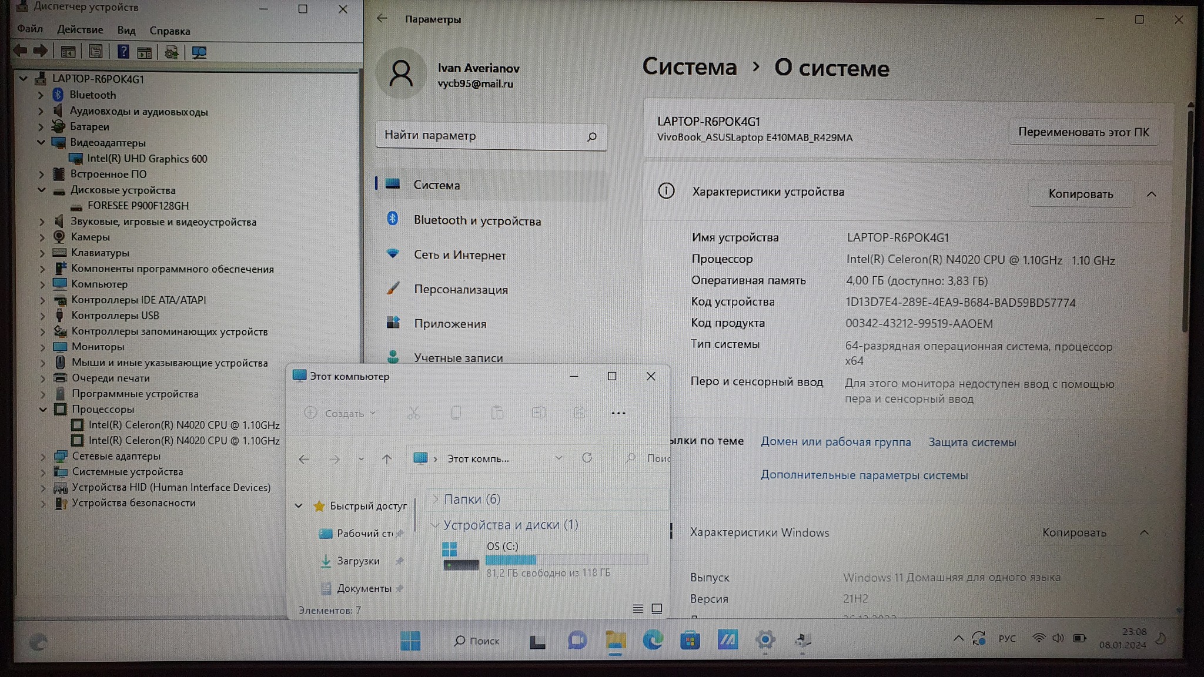The height and width of the screenshot is (677, 1204).
Task: Click Переименовать этот ПК button
Action: tap(1083, 132)
